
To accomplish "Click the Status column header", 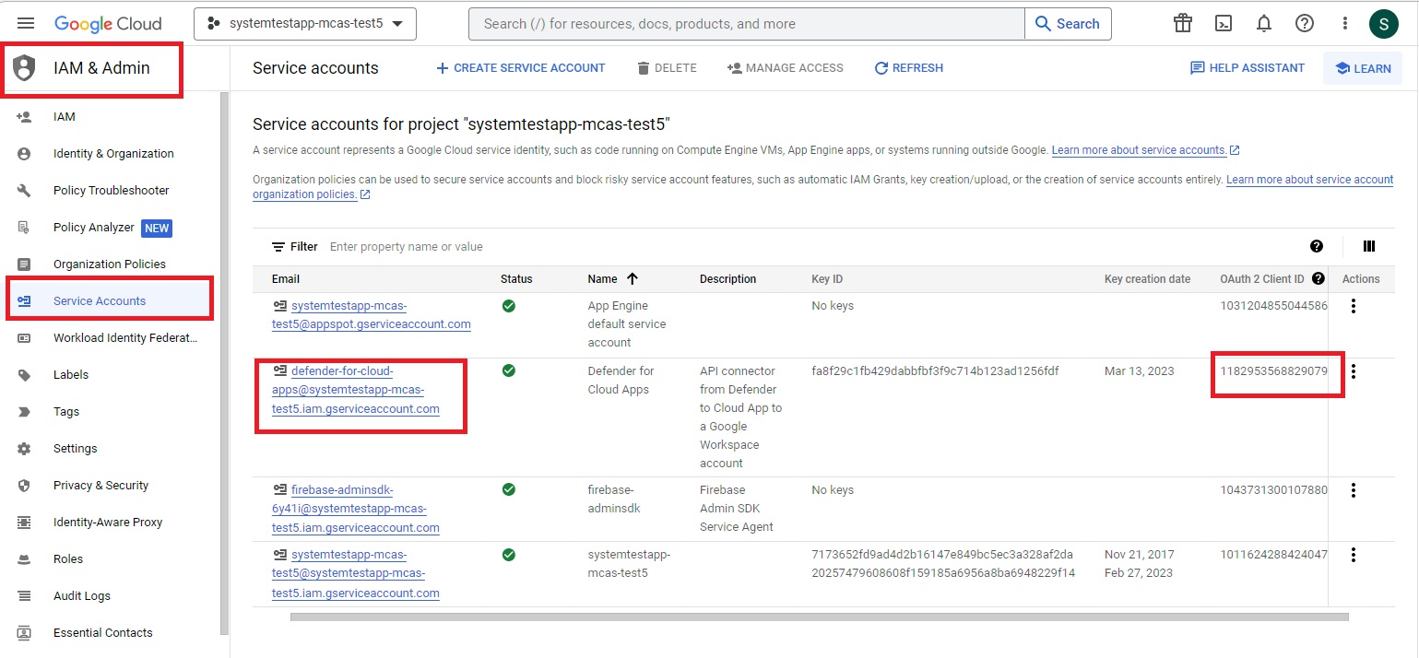I will [516, 279].
